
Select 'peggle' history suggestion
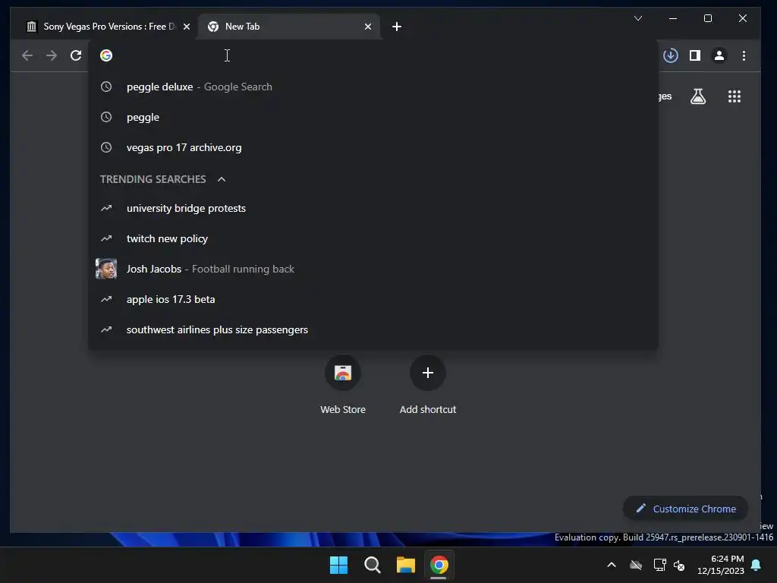(373, 118)
